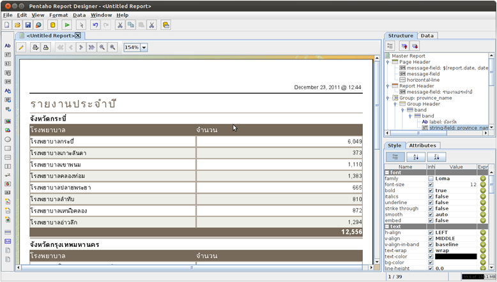This screenshot has width=497, height=282.
Task: Switch to design mode with pencil icon
Action: pyautogui.click(x=21, y=47)
